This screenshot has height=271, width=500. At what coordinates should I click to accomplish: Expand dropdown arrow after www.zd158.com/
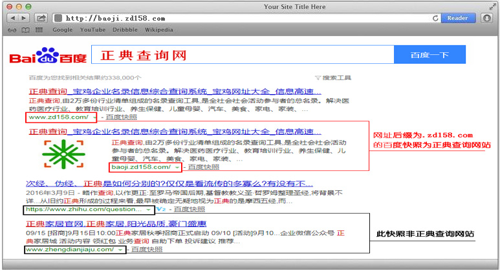(x=94, y=117)
